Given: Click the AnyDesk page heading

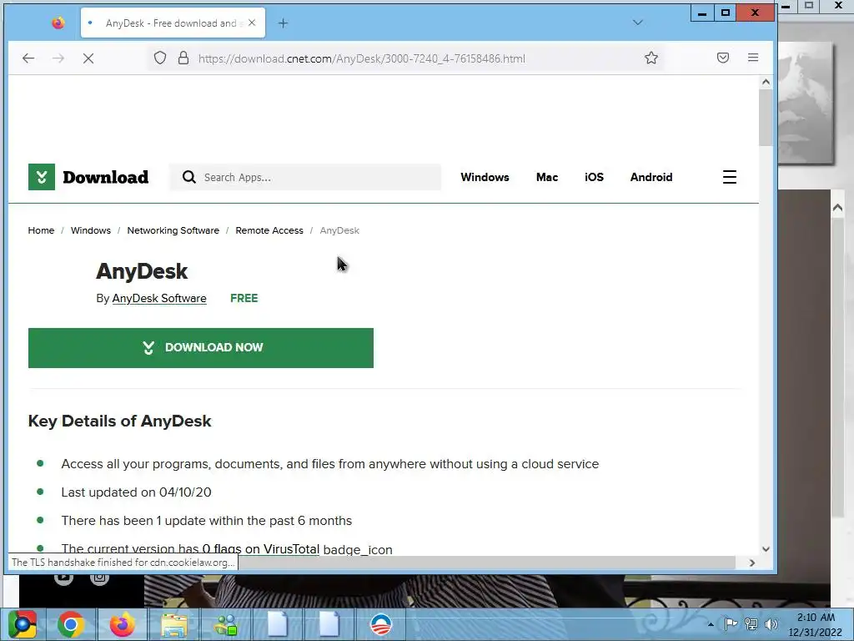Looking at the screenshot, I should pyautogui.click(x=142, y=271).
